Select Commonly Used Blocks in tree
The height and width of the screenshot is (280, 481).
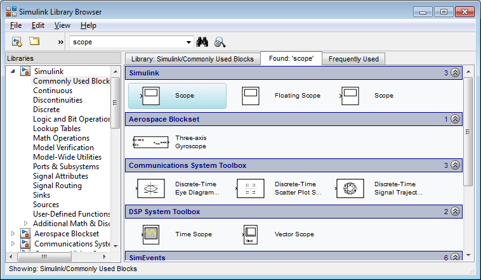[71, 81]
